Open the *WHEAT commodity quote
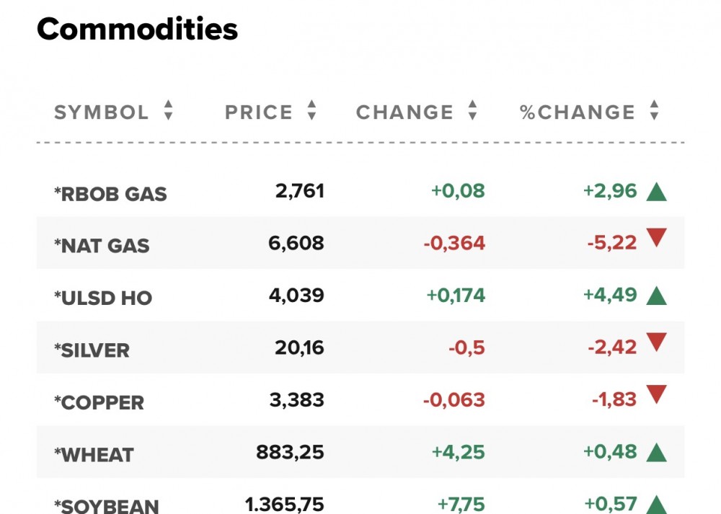The width and height of the screenshot is (721, 514). [94, 455]
